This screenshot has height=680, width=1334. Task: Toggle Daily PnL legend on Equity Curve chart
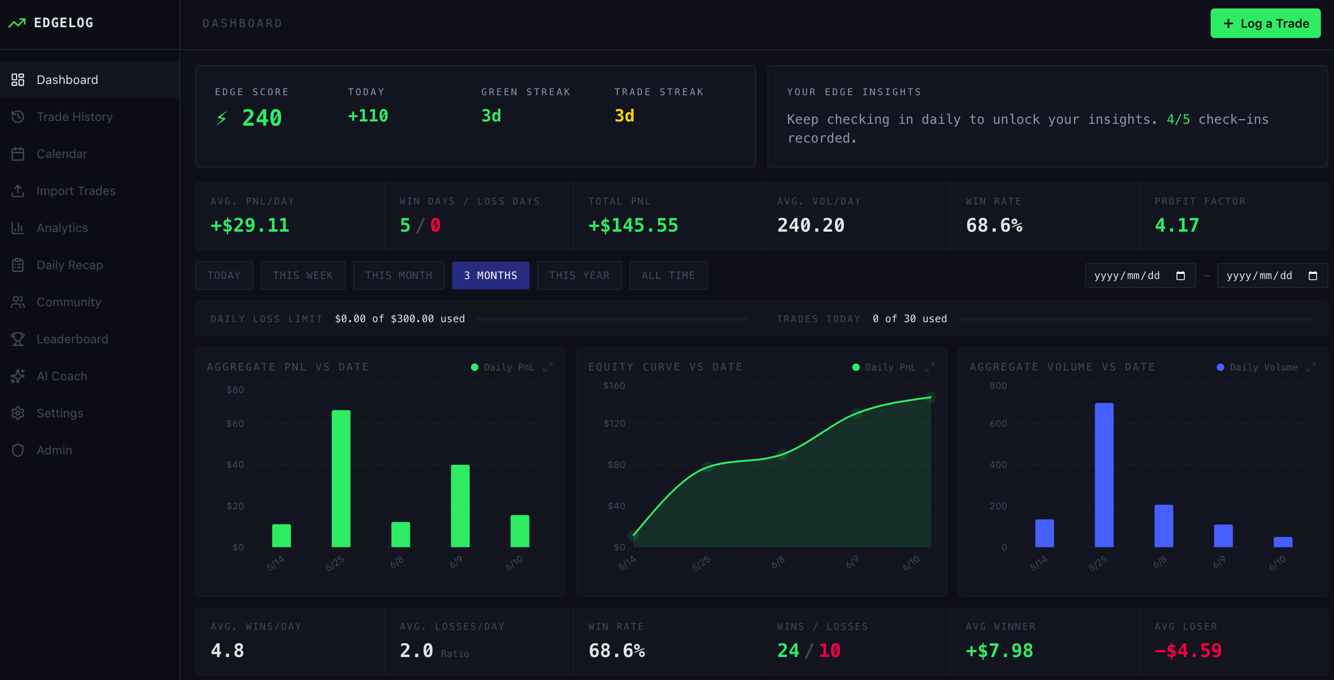click(x=884, y=367)
